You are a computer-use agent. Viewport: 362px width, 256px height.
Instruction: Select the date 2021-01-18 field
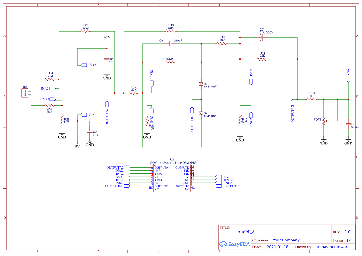(x=277, y=247)
